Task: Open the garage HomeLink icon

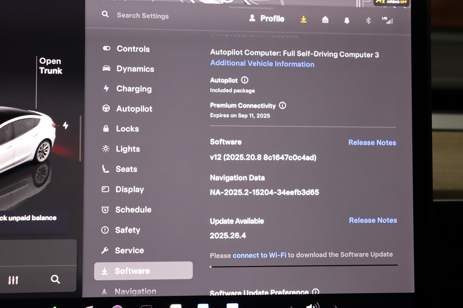Action: (x=325, y=20)
